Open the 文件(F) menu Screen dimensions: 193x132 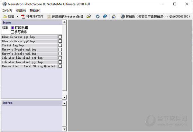(7, 11)
